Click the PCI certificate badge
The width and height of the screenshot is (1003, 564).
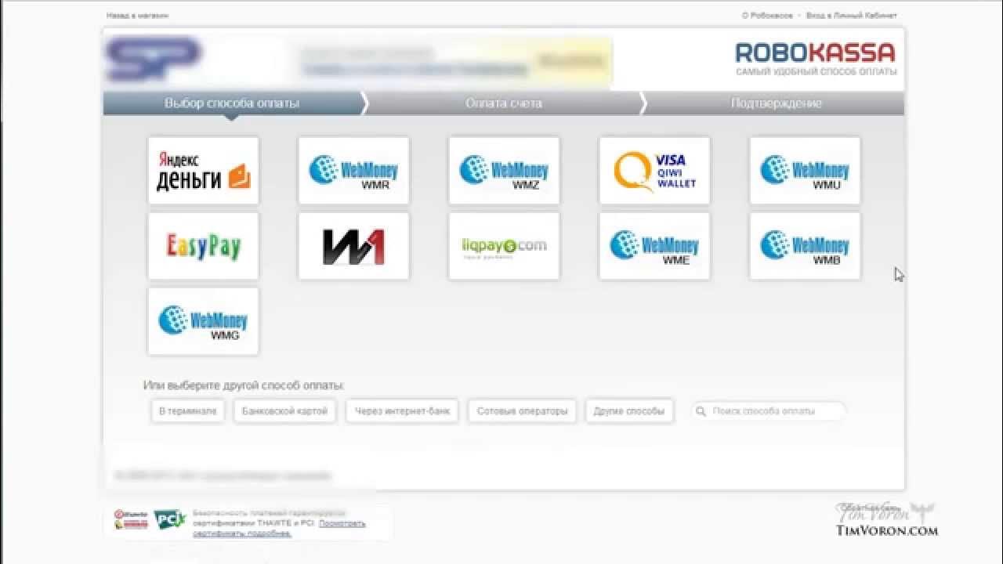[x=169, y=519]
